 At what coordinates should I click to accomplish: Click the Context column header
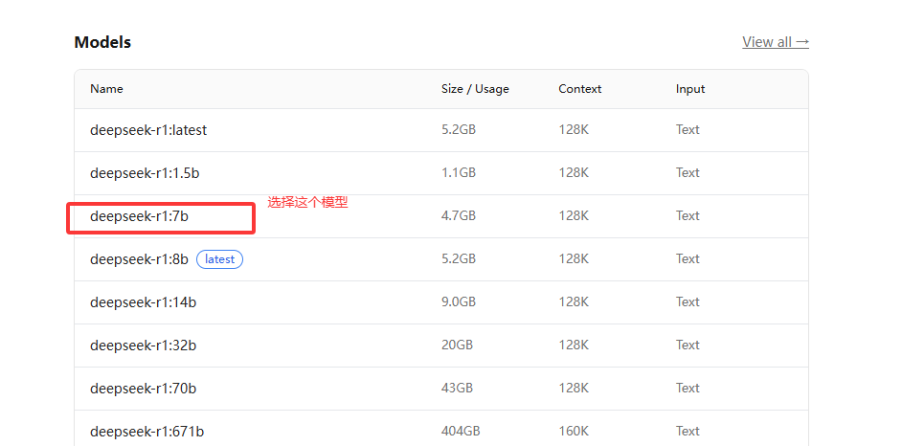point(580,89)
